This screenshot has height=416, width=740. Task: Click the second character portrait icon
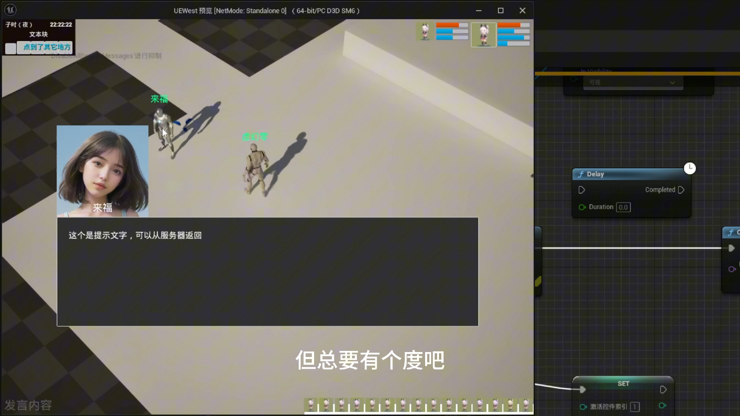(x=483, y=32)
